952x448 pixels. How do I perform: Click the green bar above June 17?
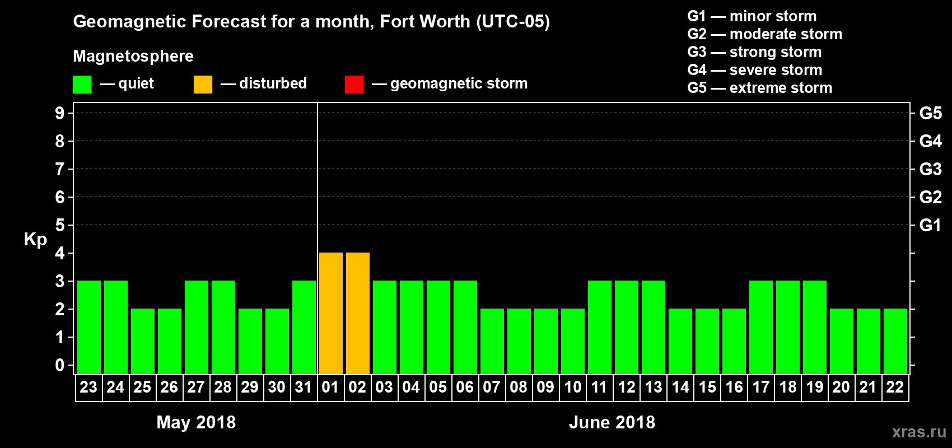pos(761,328)
